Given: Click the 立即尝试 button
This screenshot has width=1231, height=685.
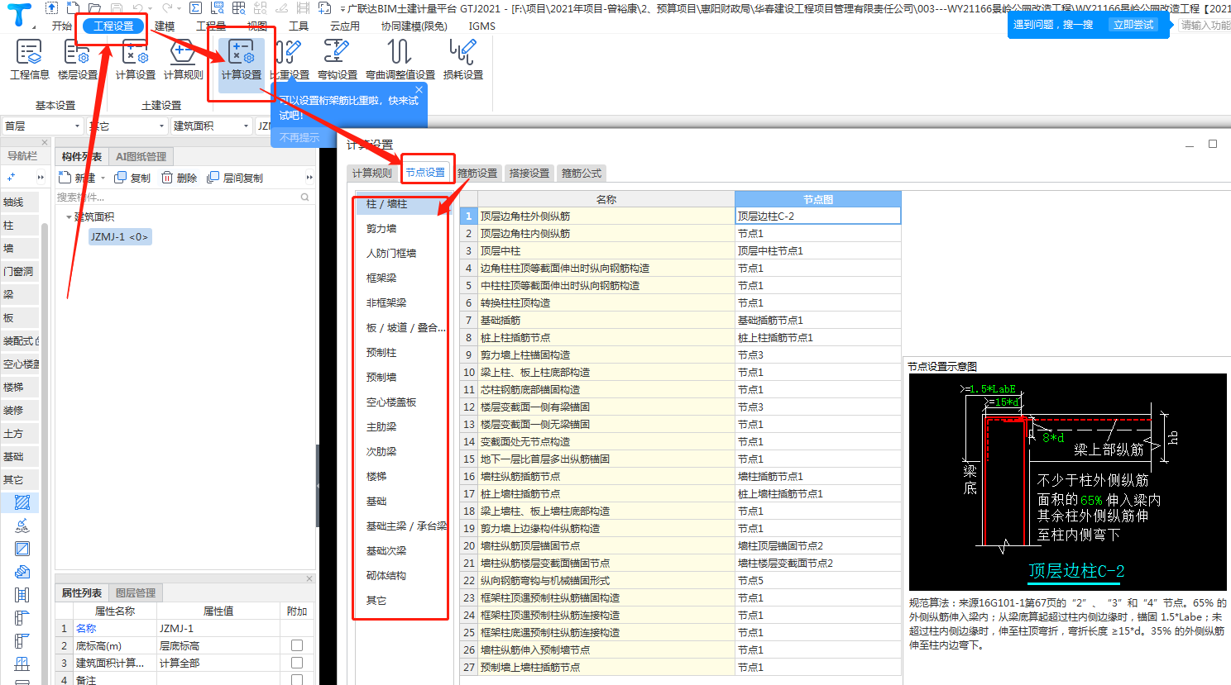Looking at the screenshot, I should tap(1133, 25).
